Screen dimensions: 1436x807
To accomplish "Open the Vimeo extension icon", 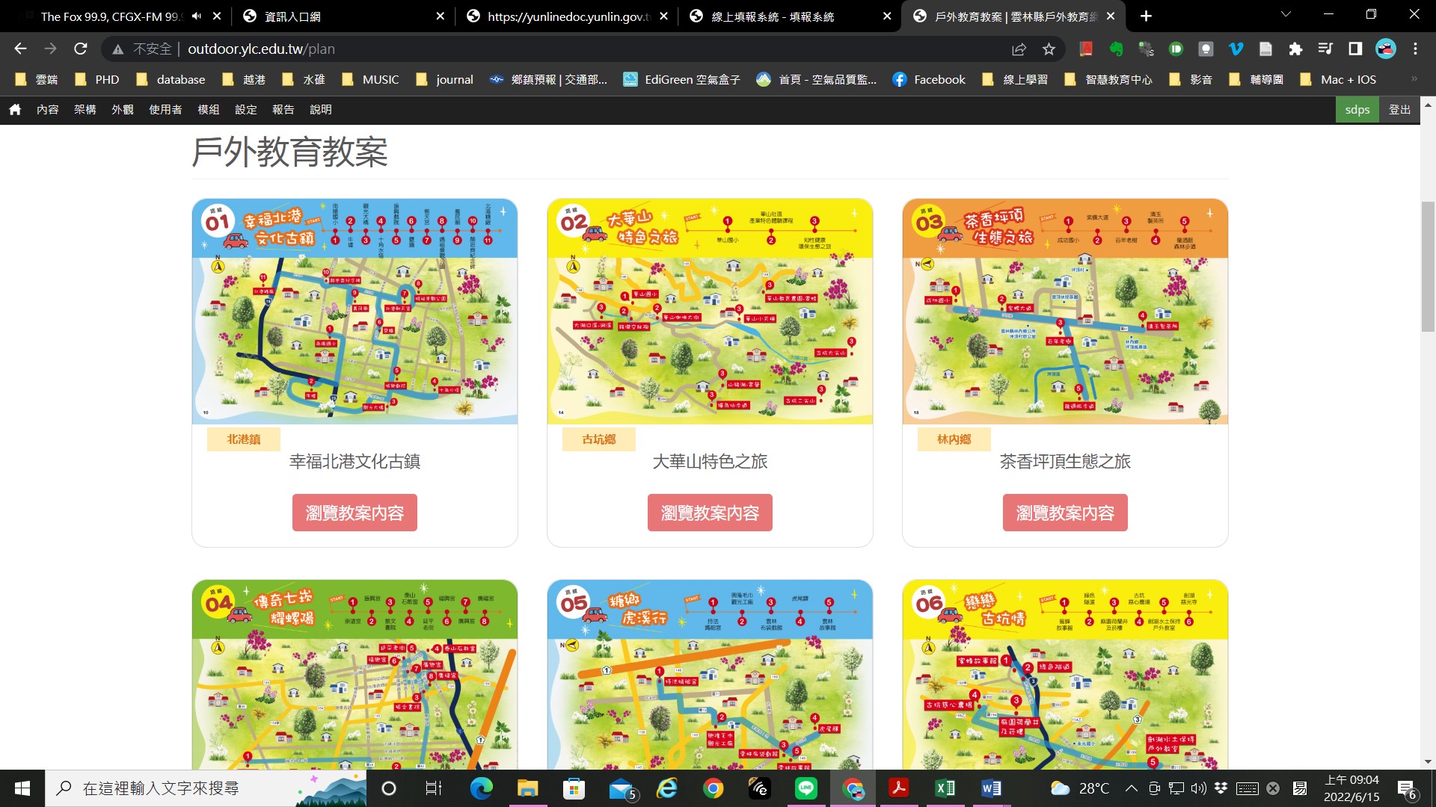I will 1236,49.
